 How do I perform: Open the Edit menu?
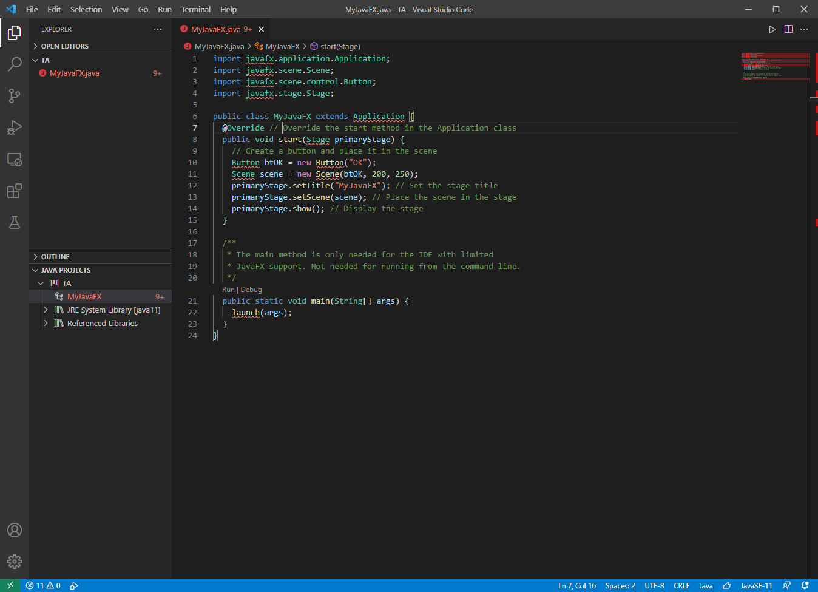pyautogui.click(x=54, y=9)
